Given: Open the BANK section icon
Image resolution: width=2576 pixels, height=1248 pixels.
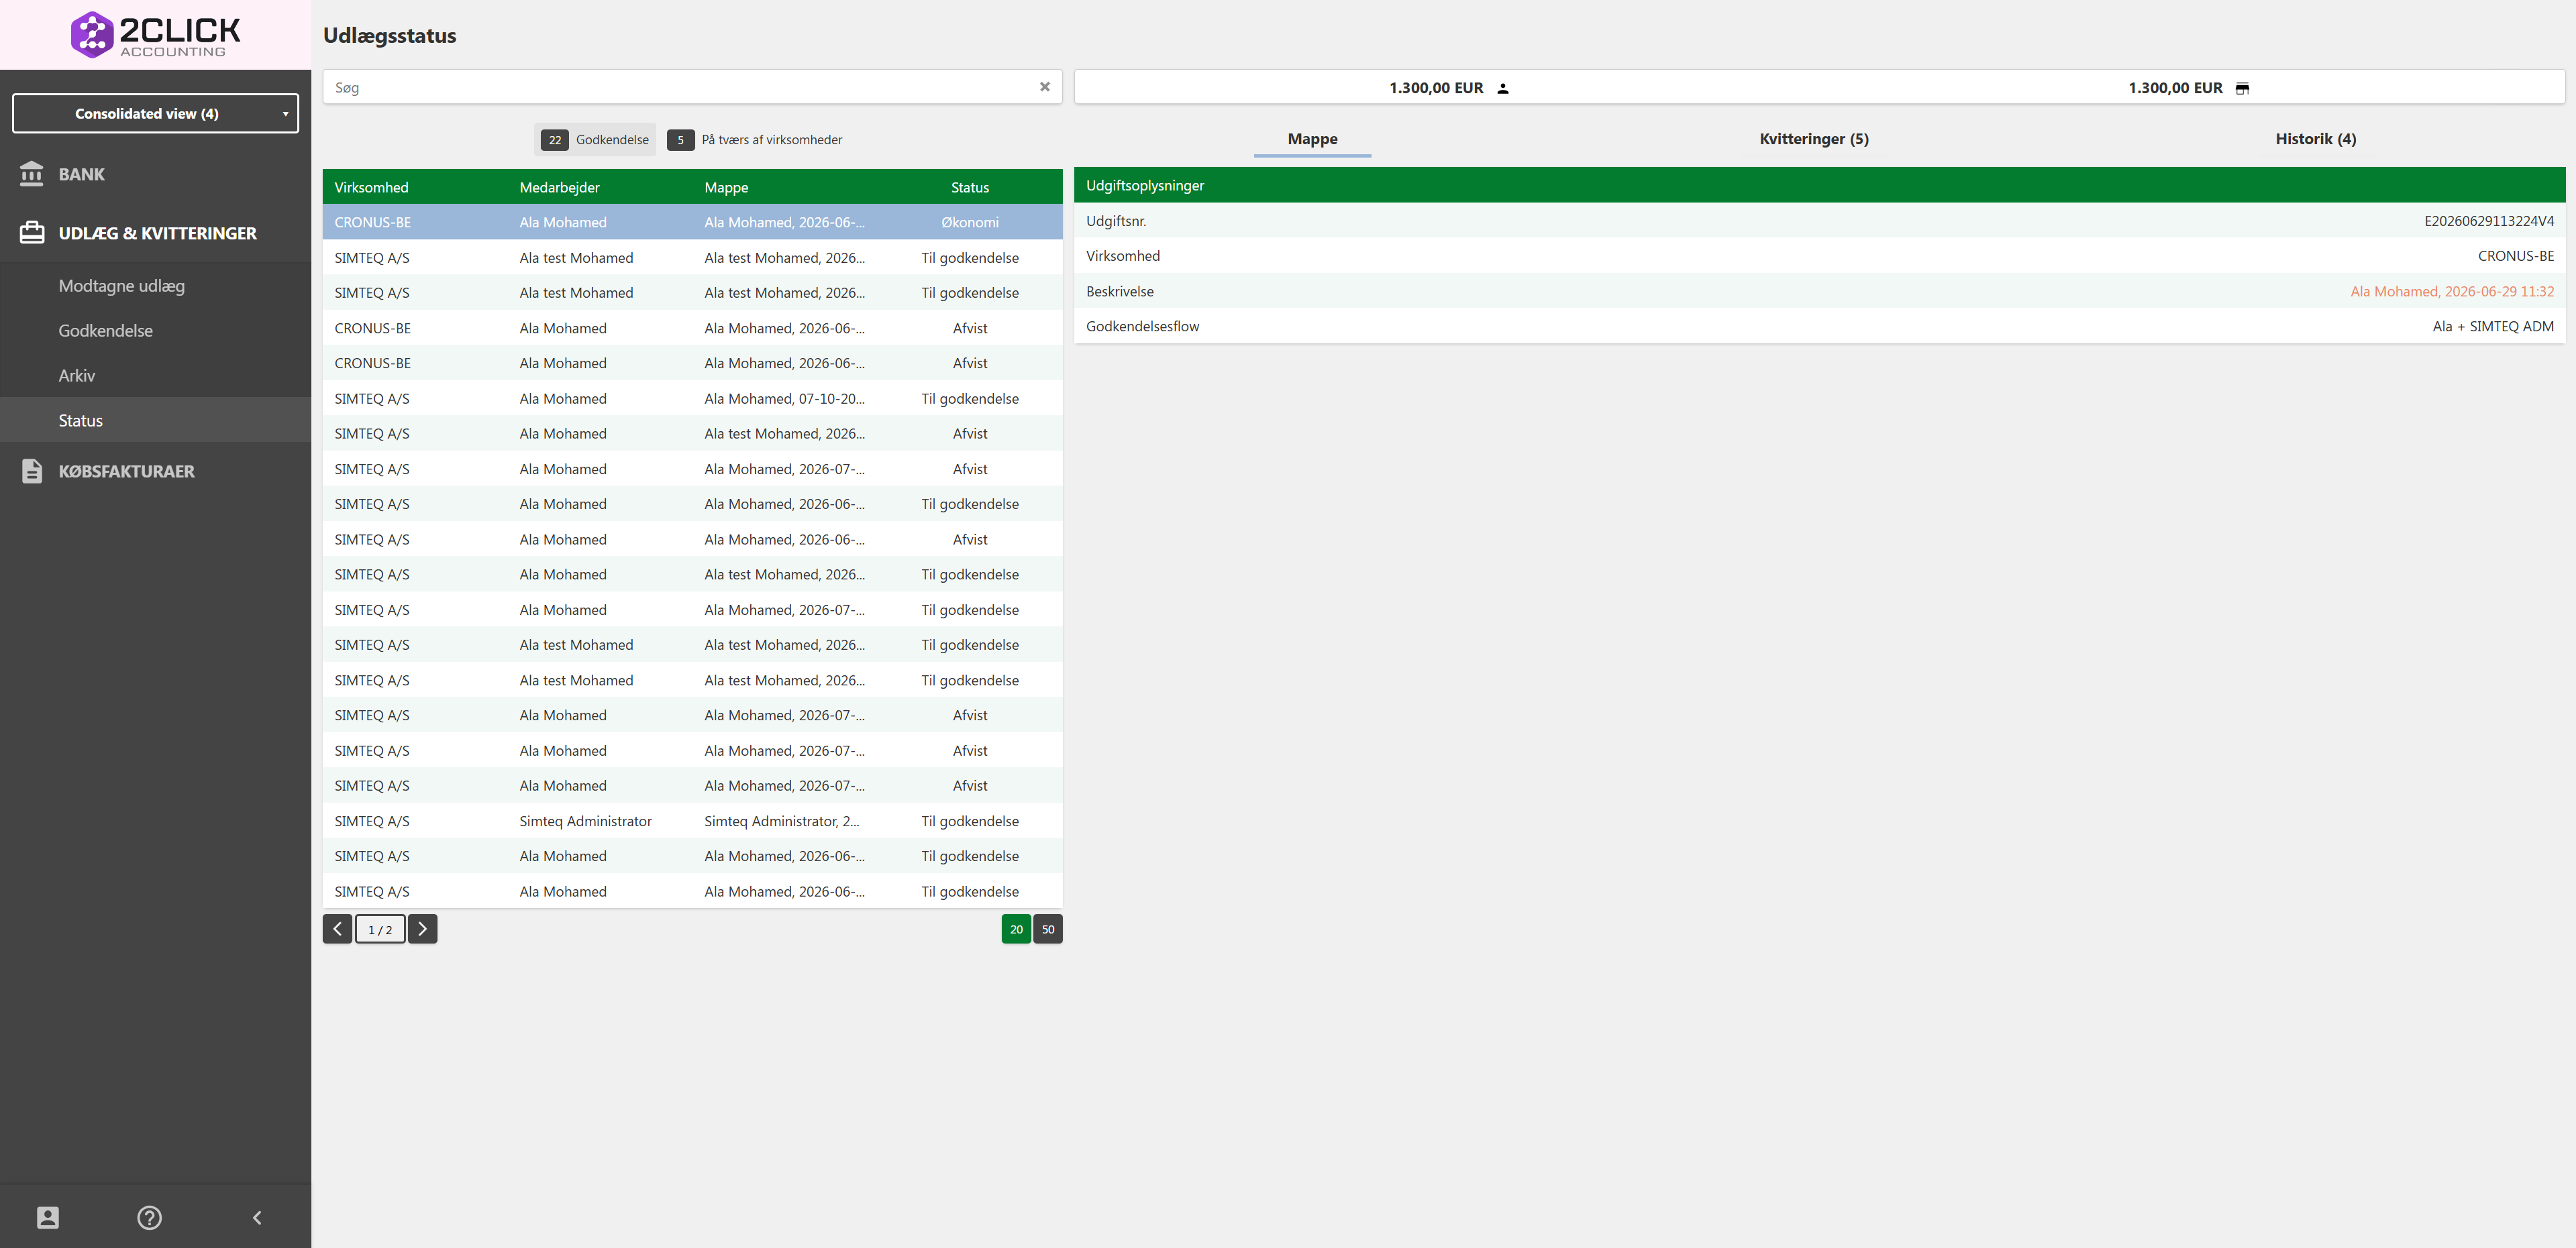Looking at the screenshot, I should pos(32,174).
